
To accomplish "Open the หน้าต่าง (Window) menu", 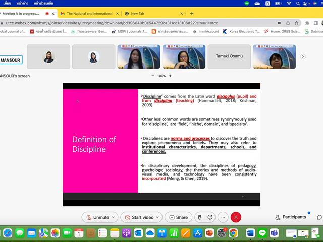I will pos(22,3).
